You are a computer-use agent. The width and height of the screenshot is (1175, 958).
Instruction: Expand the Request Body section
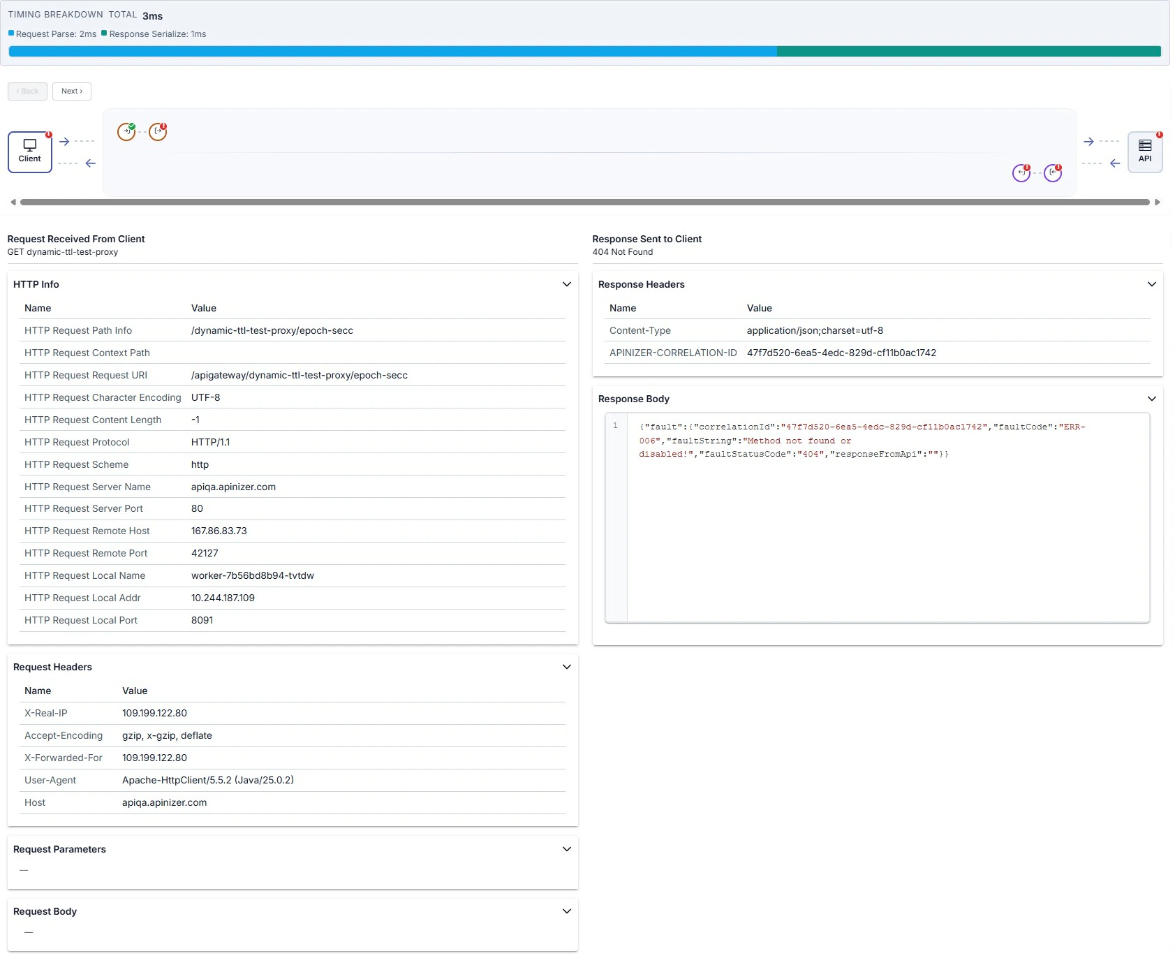click(x=567, y=911)
